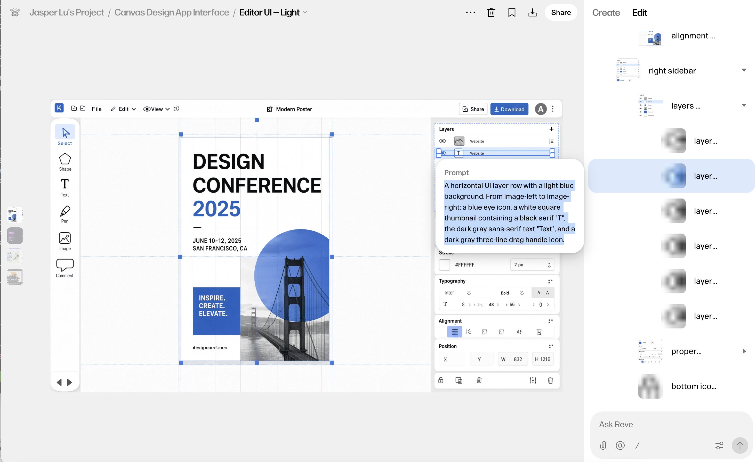Open the Inter font family dropdown

point(457,293)
